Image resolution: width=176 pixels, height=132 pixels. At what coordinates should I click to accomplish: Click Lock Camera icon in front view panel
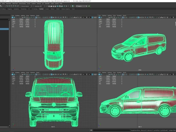(14, 74)
